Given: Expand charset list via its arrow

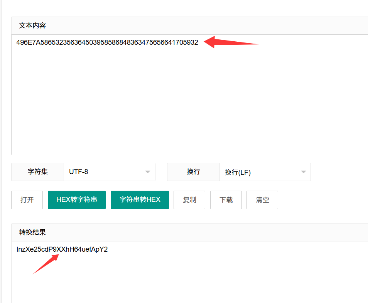Looking at the screenshot, I should click(148, 172).
